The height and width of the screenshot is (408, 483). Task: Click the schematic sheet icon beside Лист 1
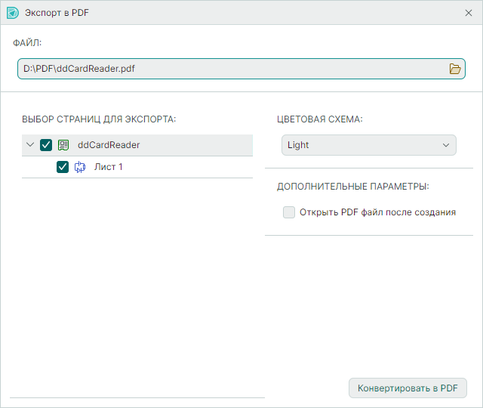pos(80,167)
